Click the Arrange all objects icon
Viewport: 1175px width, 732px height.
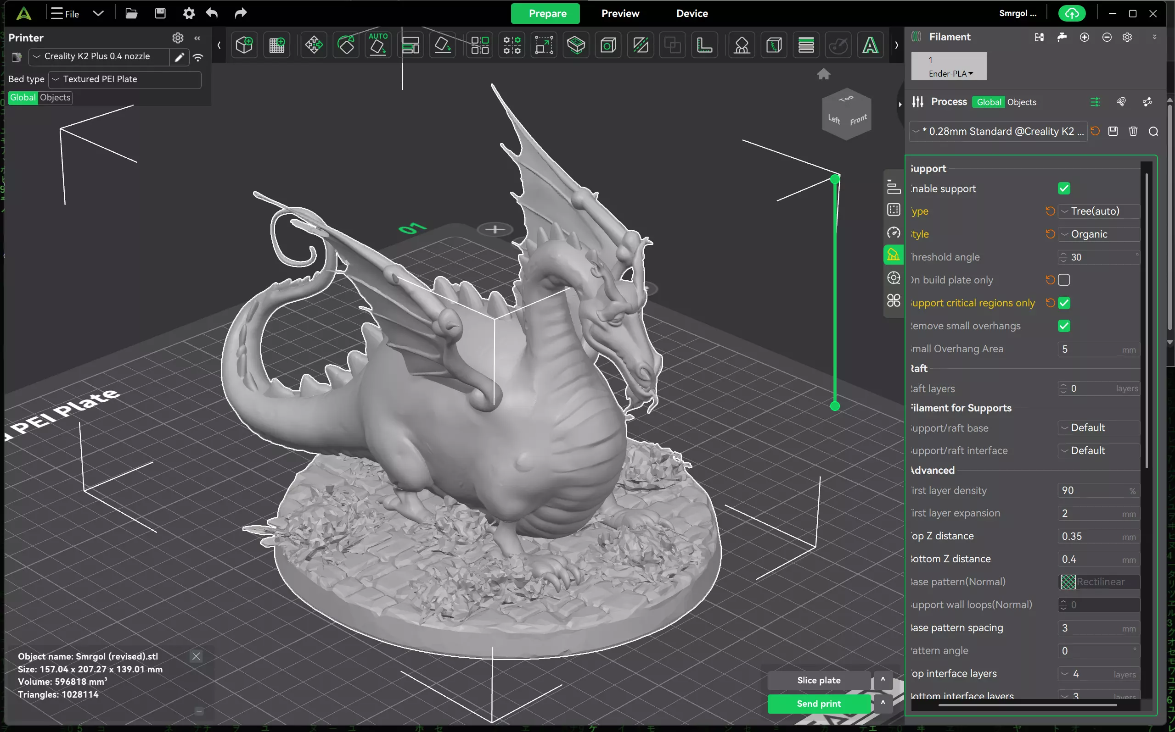tap(410, 45)
